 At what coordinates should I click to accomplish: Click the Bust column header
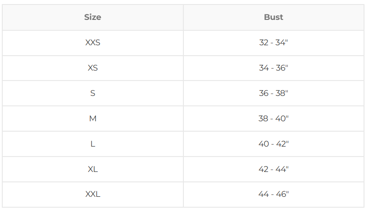[x=273, y=17]
